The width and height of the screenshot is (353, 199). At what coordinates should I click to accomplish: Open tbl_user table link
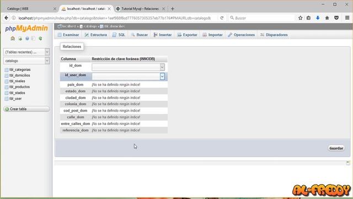pyautogui.click(x=15, y=98)
